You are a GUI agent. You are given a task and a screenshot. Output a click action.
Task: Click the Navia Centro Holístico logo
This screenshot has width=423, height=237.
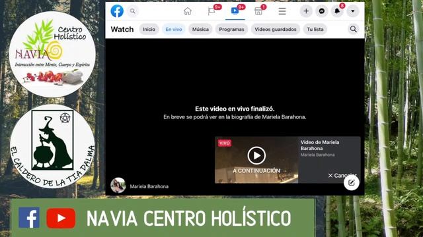tap(52, 54)
